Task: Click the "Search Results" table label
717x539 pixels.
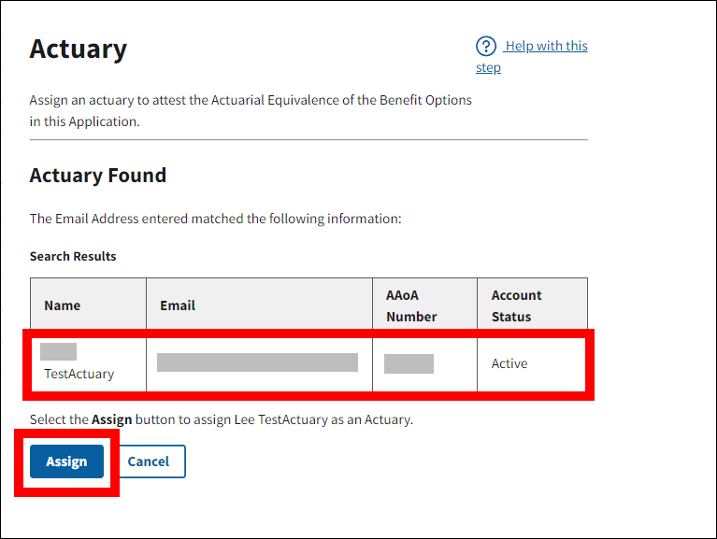Action: click(x=73, y=256)
